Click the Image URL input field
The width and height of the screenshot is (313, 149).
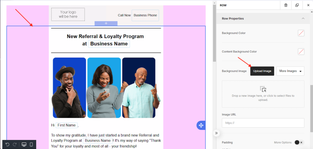pos(263,123)
